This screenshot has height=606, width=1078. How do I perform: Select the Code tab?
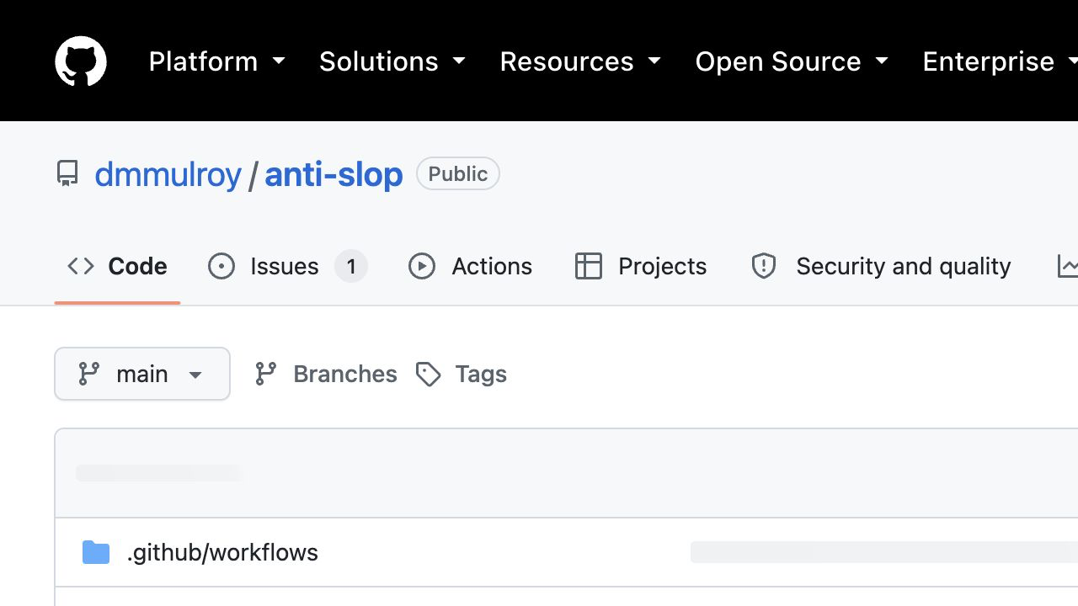[117, 266]
